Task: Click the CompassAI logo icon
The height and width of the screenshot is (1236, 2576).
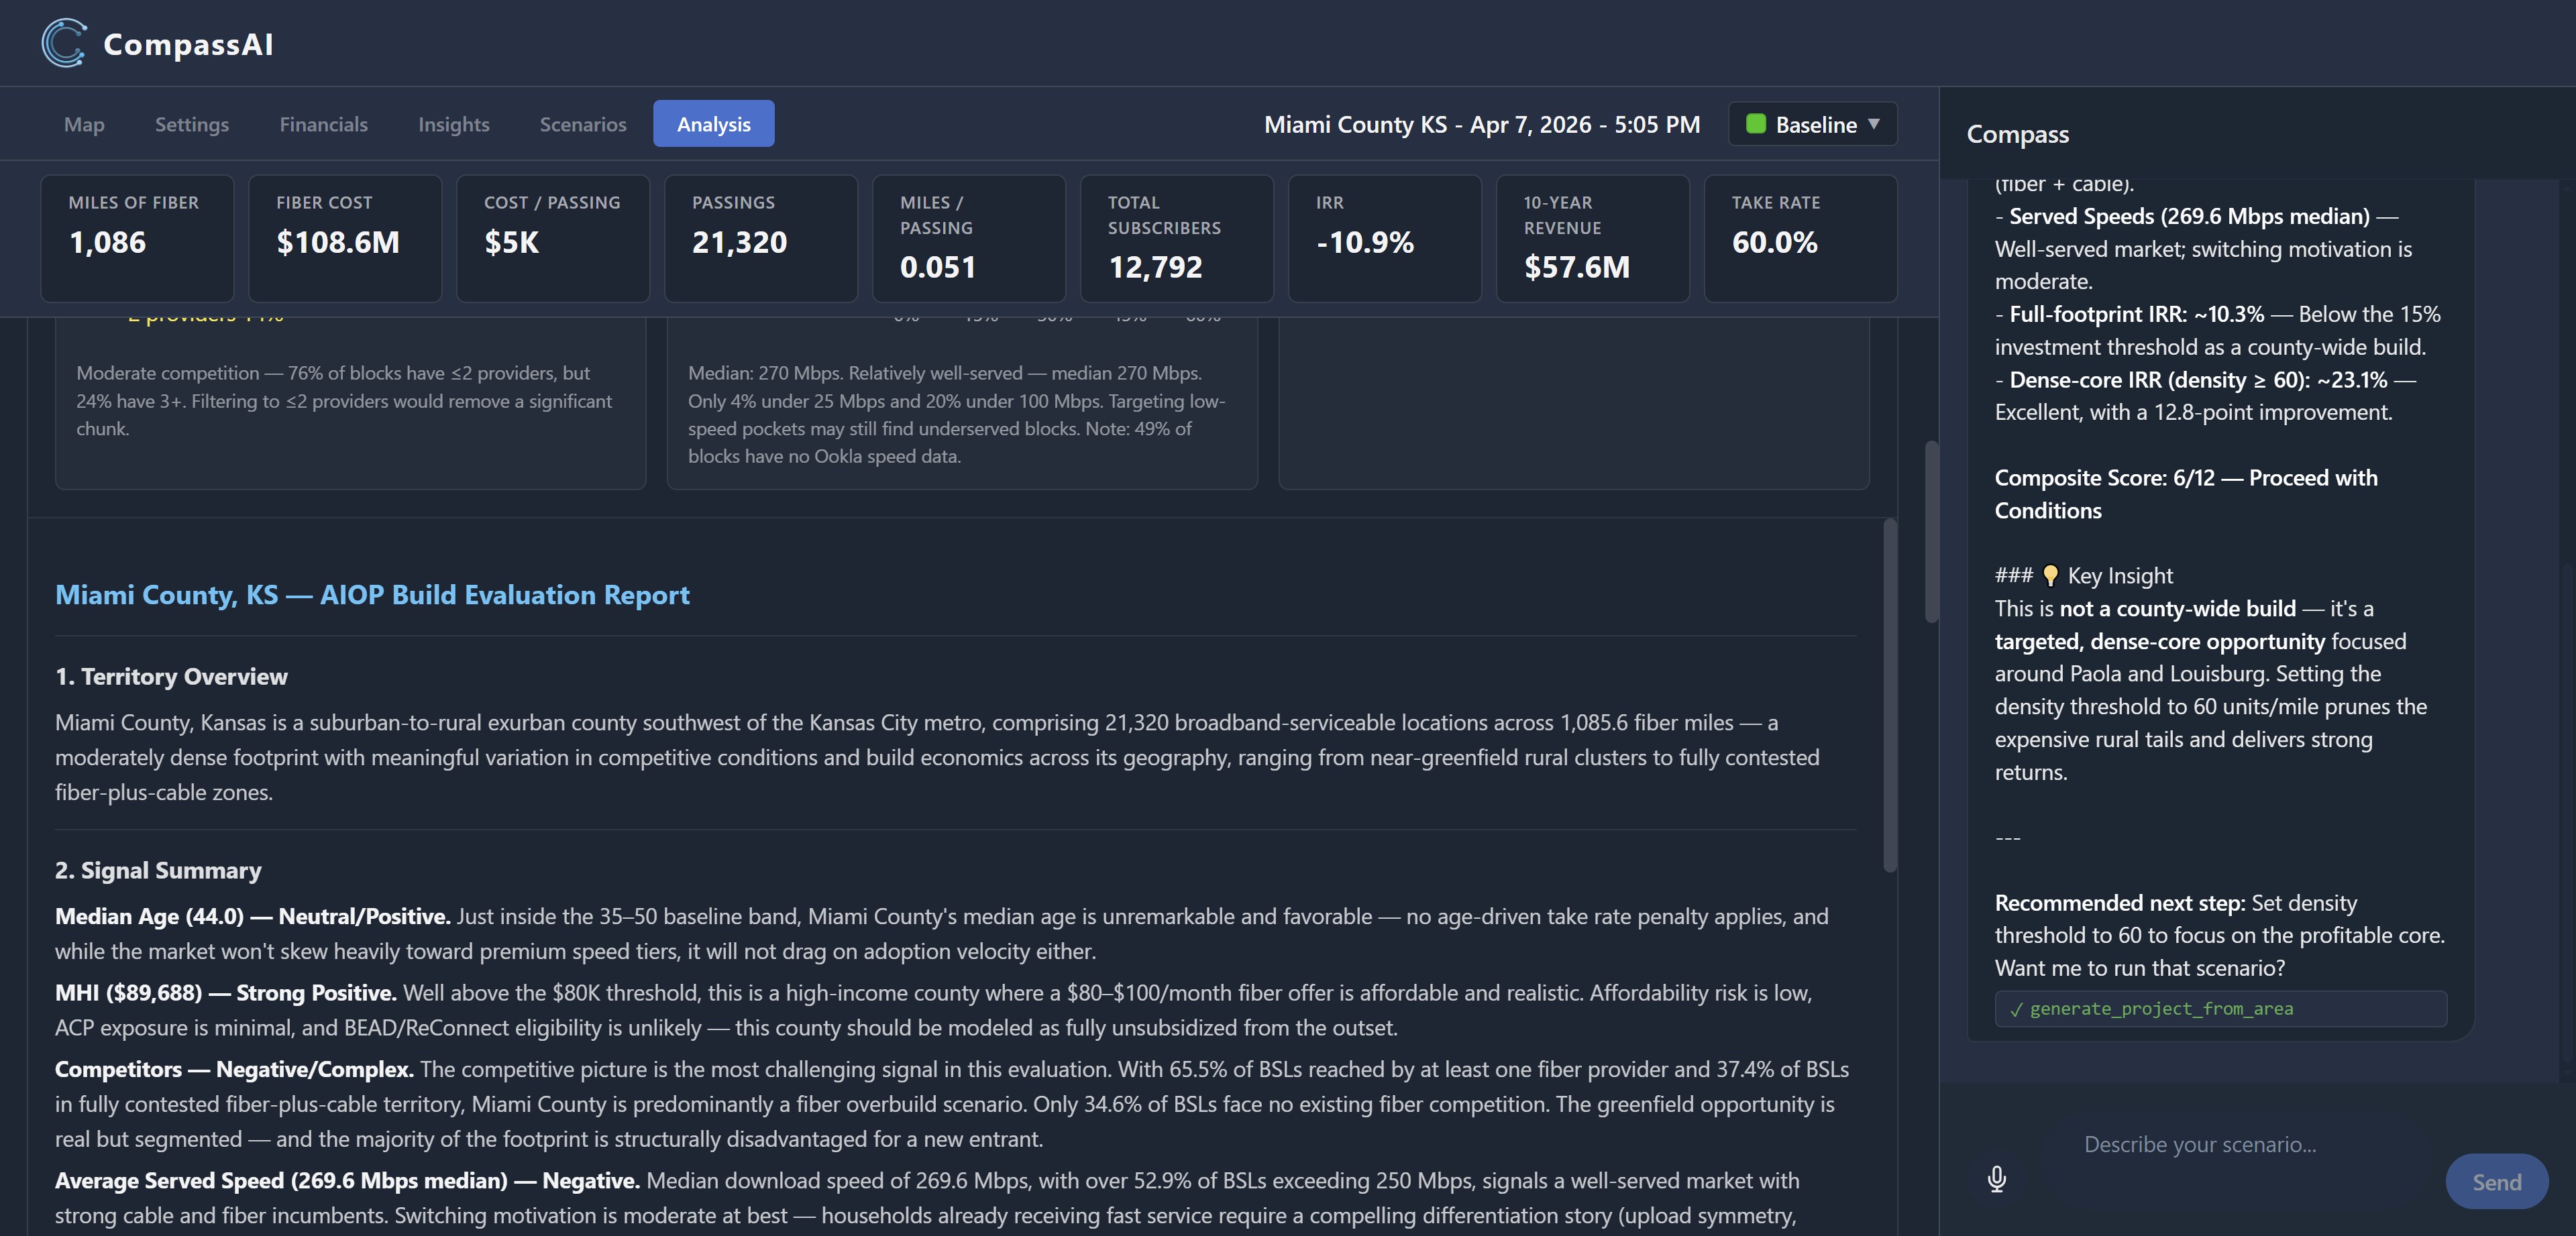Action: pyautogui.click(x=64, y=43)
